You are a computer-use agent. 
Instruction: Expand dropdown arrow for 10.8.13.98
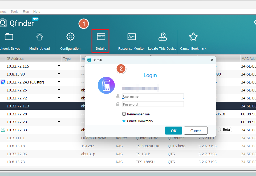pos(59,74)
